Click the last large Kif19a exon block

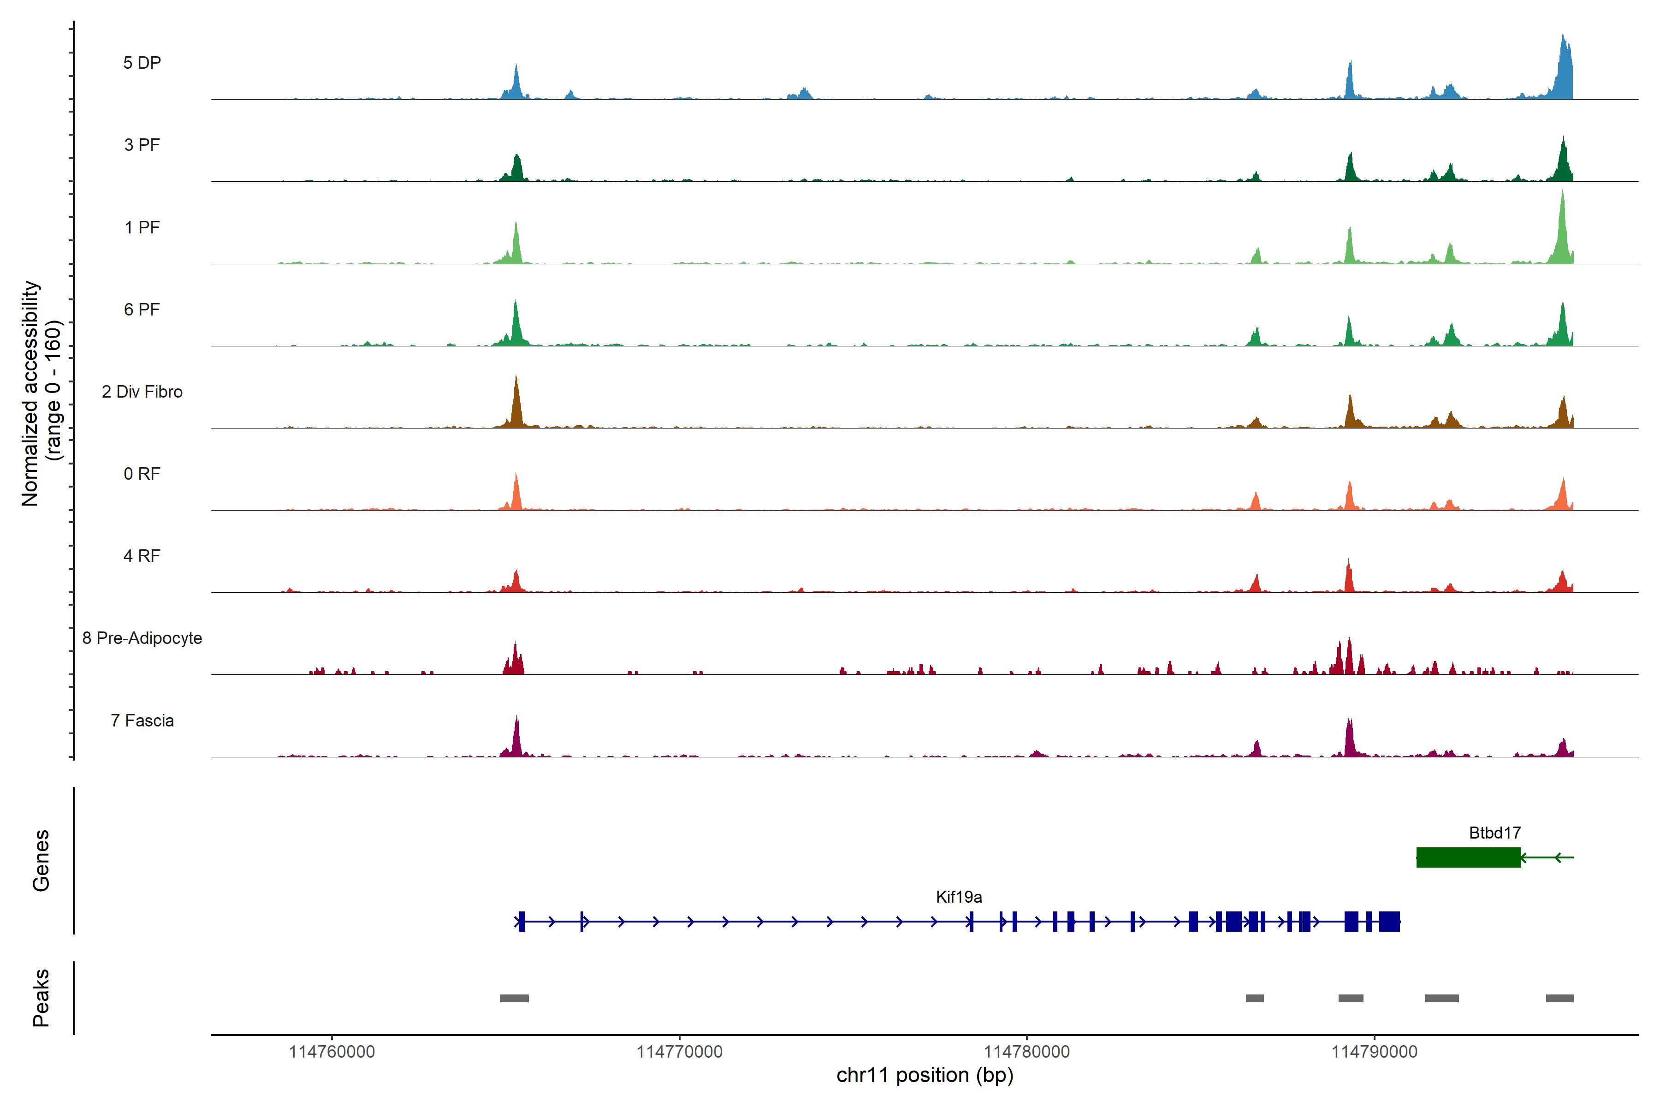(x=1389, y=921)
